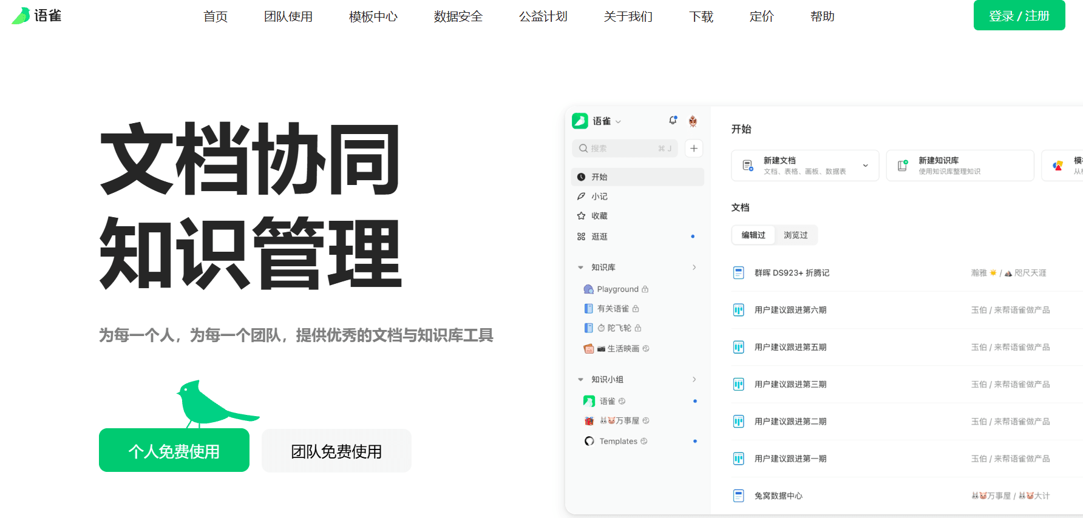Select 开始 clock icon in sidebar
The height and width of the screenshot is (518, 1083).
click(581, 177)
